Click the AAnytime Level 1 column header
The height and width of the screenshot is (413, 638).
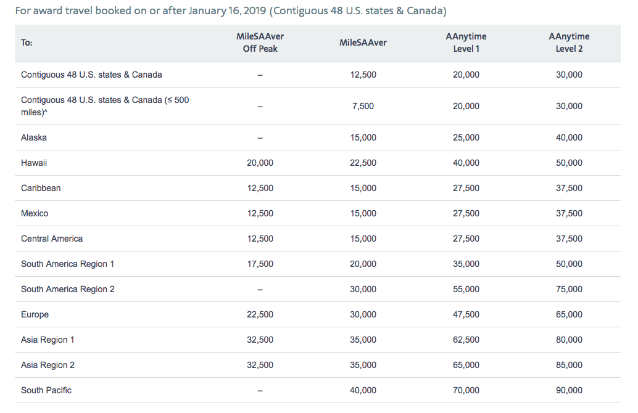click(x=466, y=43)
